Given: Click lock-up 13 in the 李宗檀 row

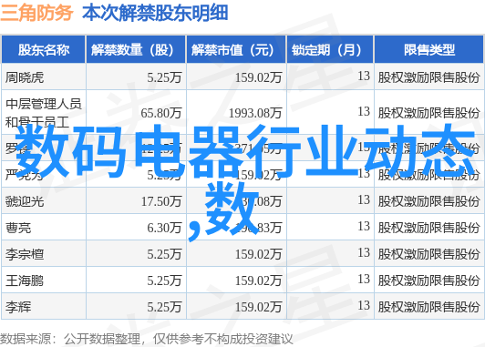Looking at the screenshot, I should pyautogui.click(x=364, y=253).
